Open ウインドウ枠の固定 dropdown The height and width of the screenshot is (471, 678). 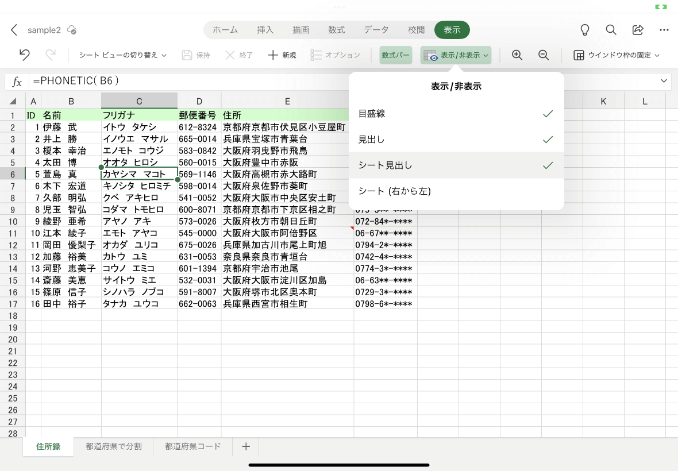coord(617,55)
